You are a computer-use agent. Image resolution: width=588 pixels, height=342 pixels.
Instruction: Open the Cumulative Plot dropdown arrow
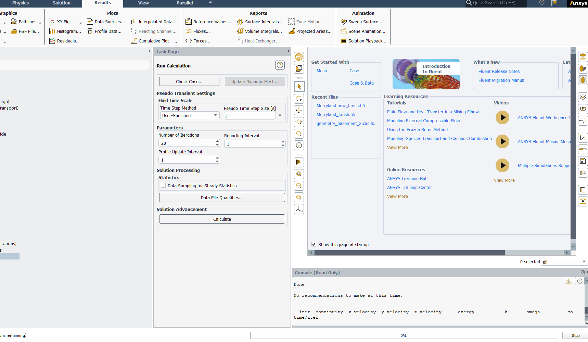176,42
